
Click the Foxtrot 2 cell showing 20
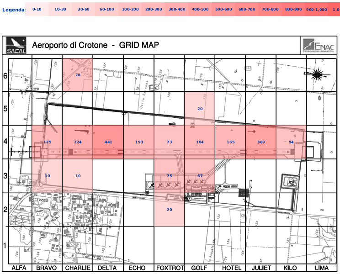(x=170, y=210)
